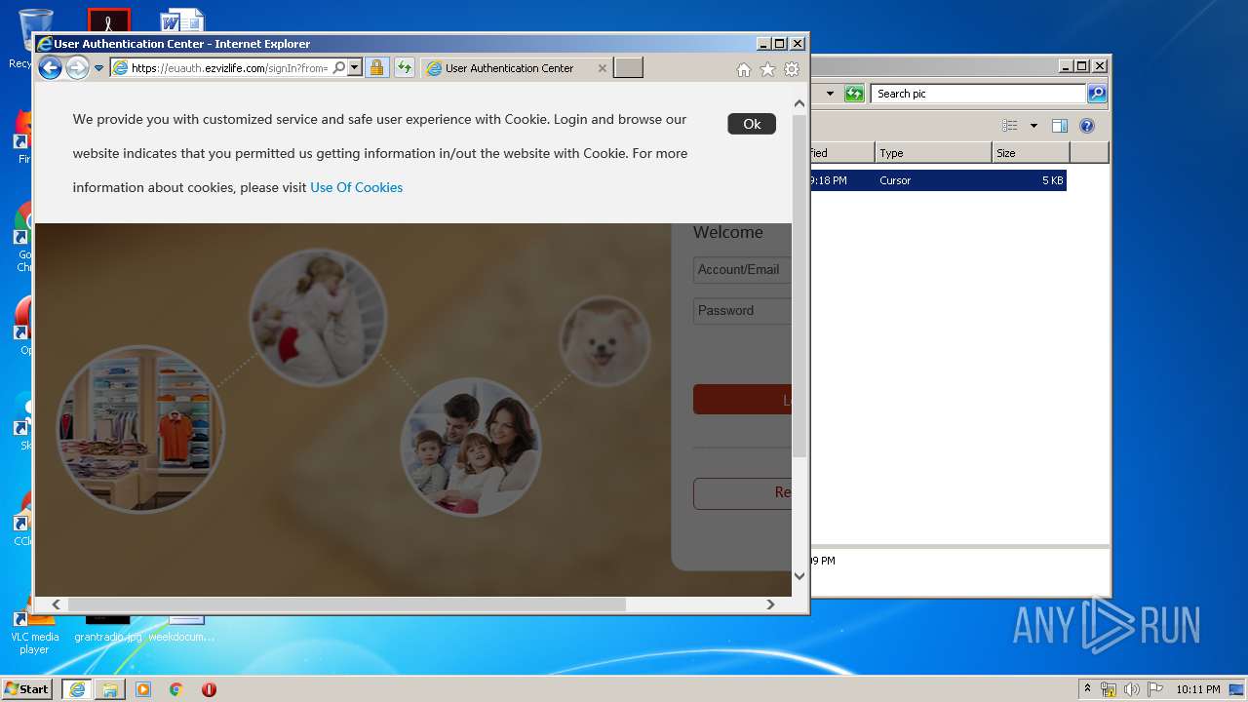This screenshot has height=702, width=1248.
Task: Click the Explorer search magnifier button
Action: click(x=1097, y=94)
